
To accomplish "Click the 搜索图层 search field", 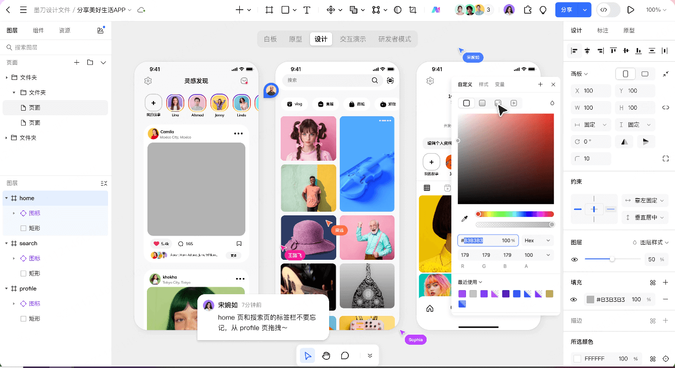I will (x=56, y=47).
